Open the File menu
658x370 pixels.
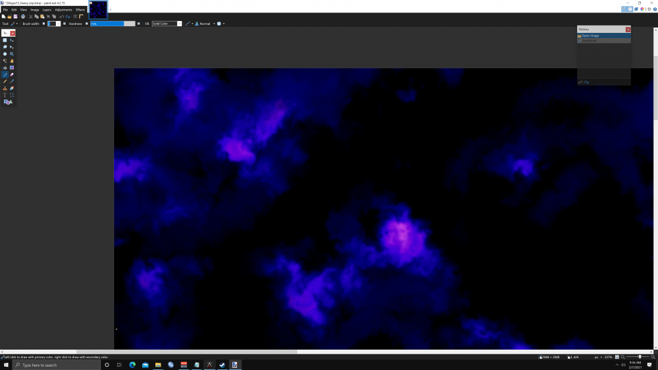click(x=5, y=10)
